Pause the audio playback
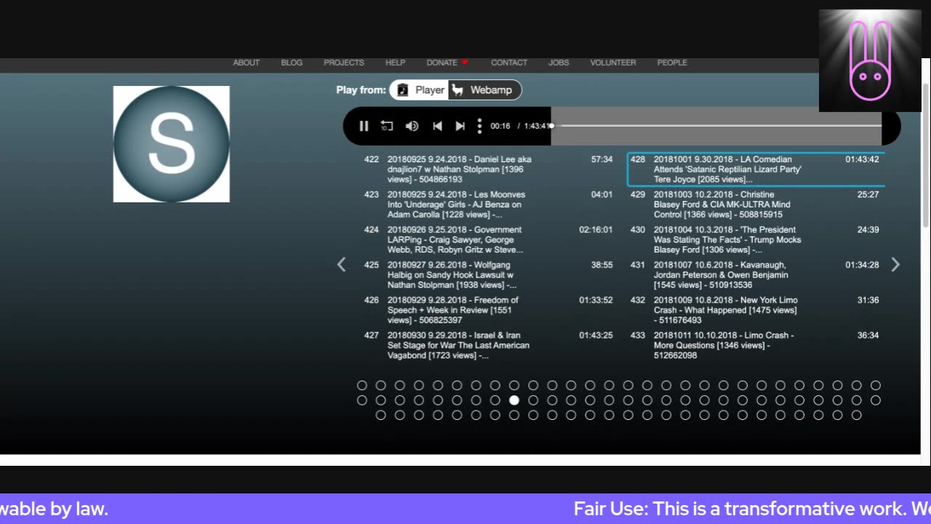 [364, 126]
